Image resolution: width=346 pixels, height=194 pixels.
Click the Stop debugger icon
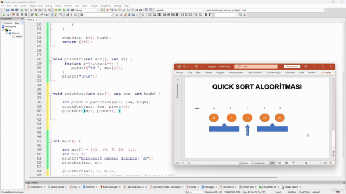141,10
